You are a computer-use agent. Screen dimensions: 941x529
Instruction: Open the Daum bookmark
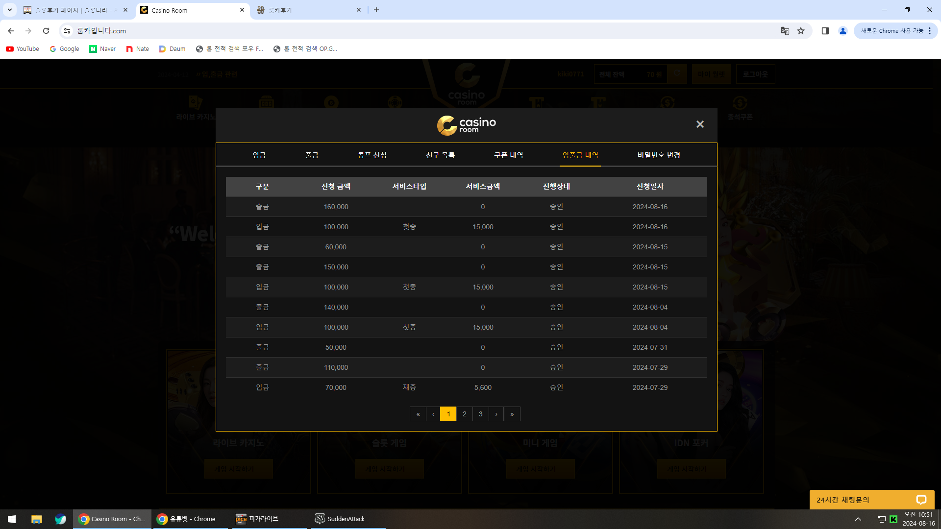172,49
